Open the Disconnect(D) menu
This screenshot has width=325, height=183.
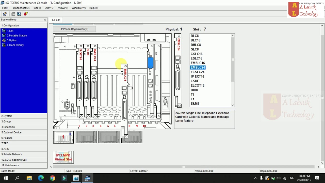tap(21, 8)
